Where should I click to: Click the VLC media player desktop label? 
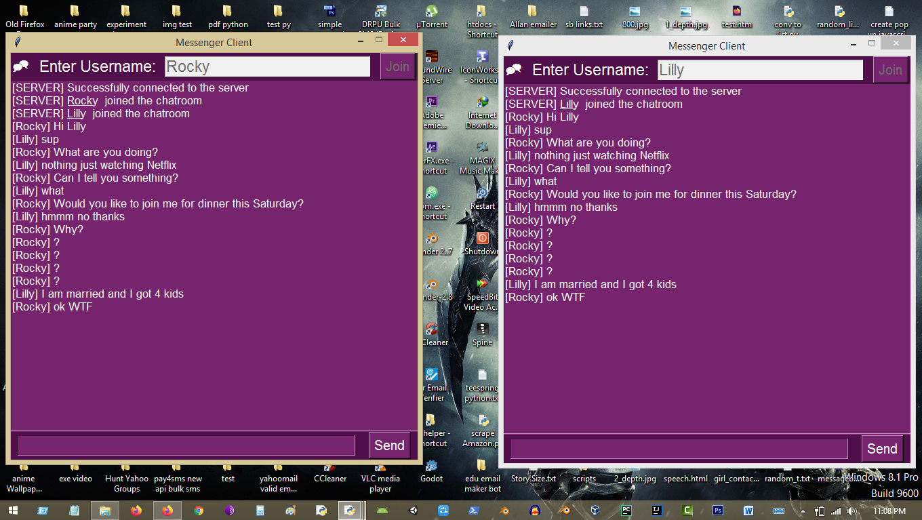pyautogui.click(x=380, y=483)
